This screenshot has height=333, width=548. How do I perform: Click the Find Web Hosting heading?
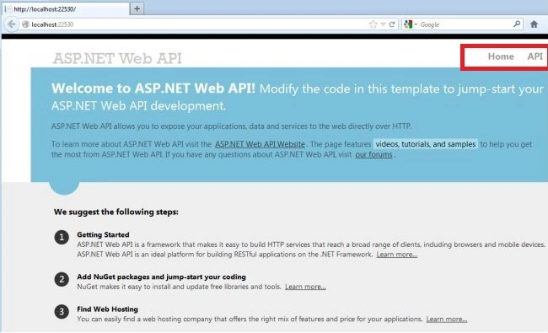pyautogui.click(x=107, y=309)
